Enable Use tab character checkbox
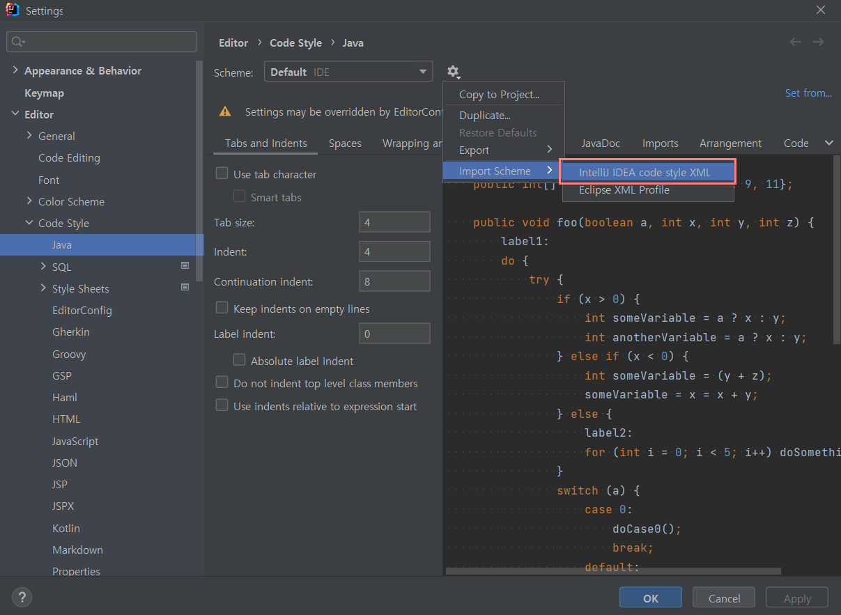The width and height of the screenshot is (841, 615). 222,173
